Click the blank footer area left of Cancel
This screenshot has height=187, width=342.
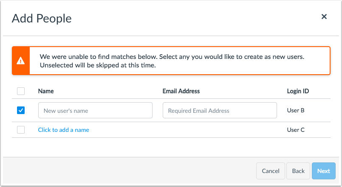pyautogui.click(x=127, y=171)
